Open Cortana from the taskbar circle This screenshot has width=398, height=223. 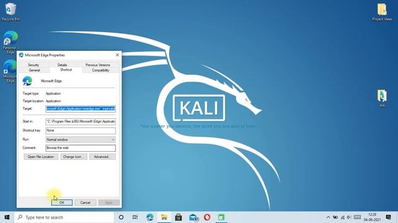coord(121,217)
